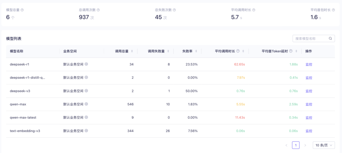This screenshot has height=153, width=342.
Task: Sort table by 调用总量 column
Action: pos(132,51)
